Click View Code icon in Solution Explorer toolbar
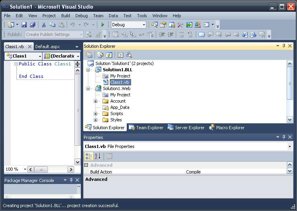Image resolution: width=297 pixels, height=211 pixels. 120,55
